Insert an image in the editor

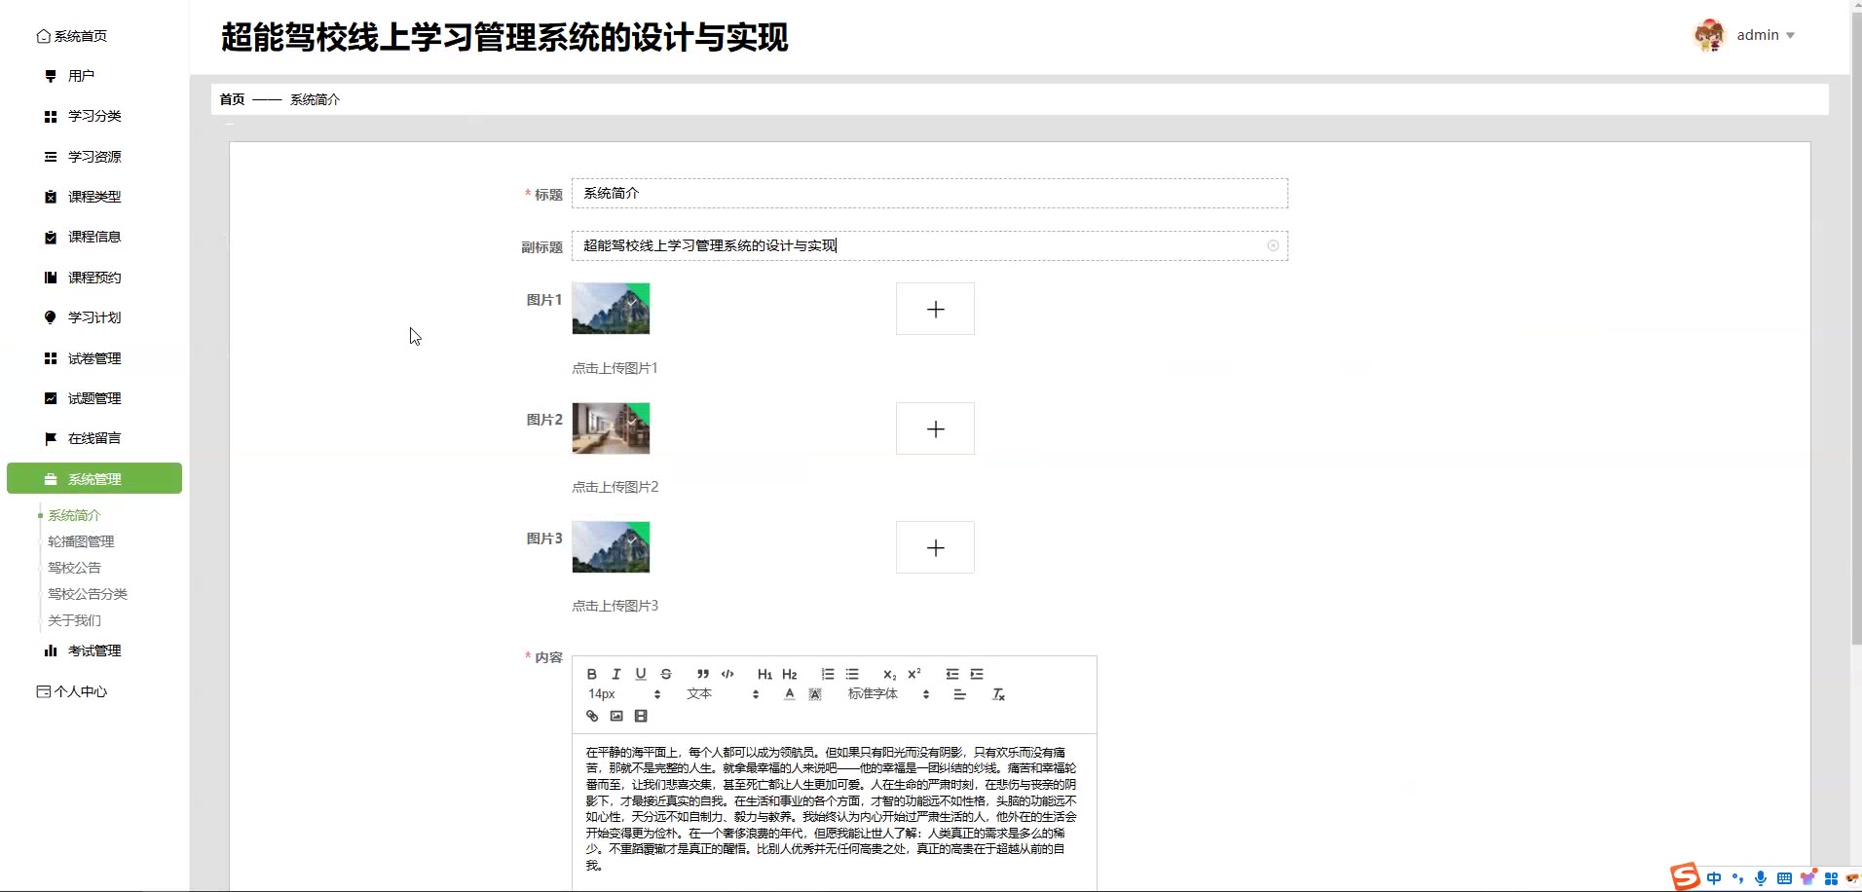pyautogui.click(x=616, y=716)
